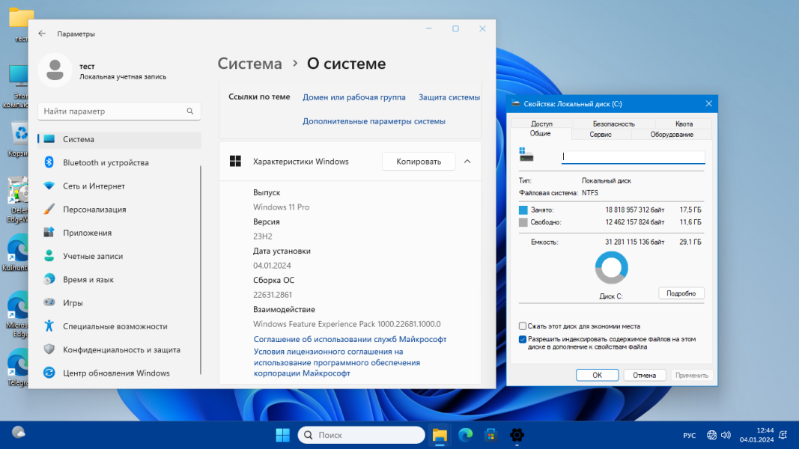The image size is (799, 449).
Task: Click the blue Занято color square
Action: [x=523, y=210]
